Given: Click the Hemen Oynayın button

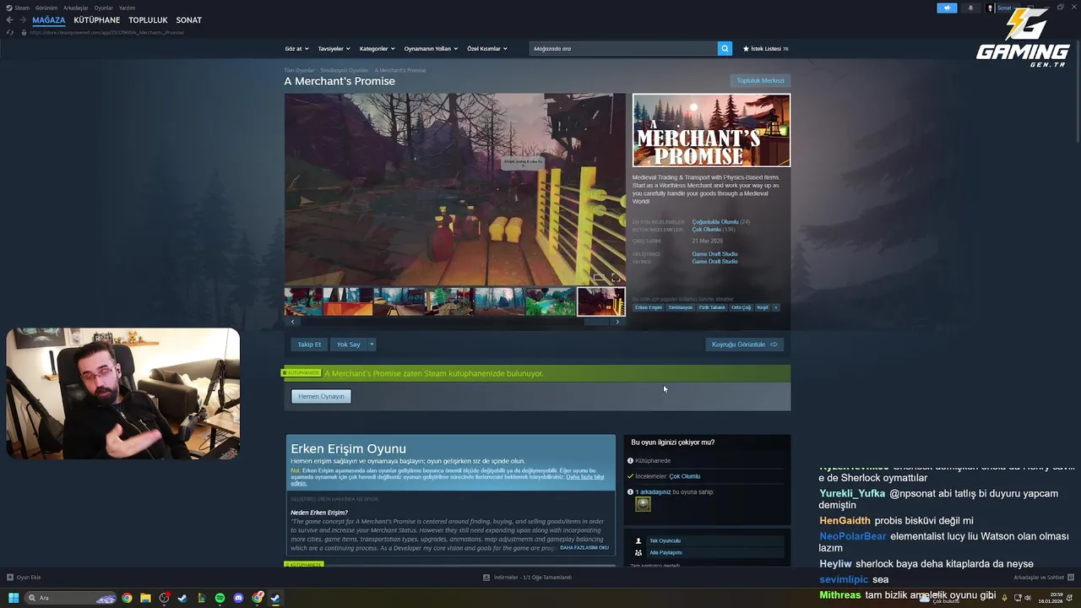Looking at the screenshot, I should (x=321, y=396).
